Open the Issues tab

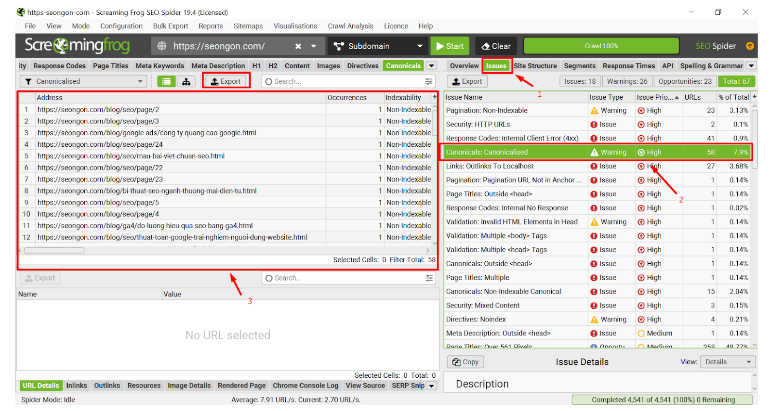point(496,66)
